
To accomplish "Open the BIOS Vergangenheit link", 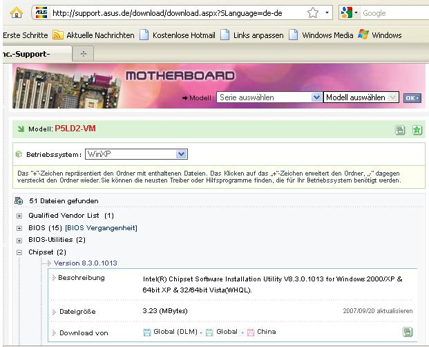I will click(x=102, y=228).
